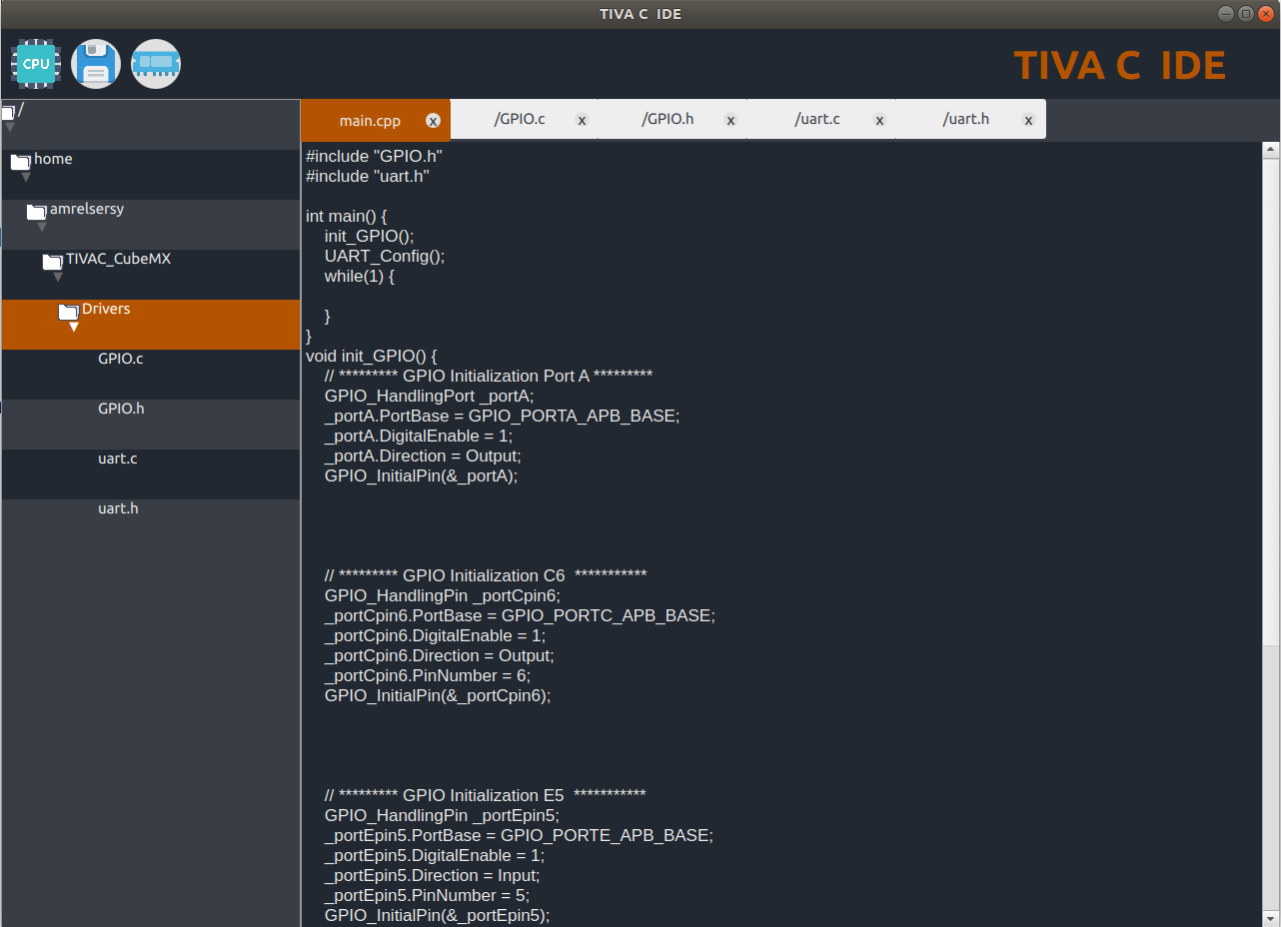The height and width of the screenshot is (927, 1281).
Task: Open uart.h from the sidebar tree
Action: [118, 507]
